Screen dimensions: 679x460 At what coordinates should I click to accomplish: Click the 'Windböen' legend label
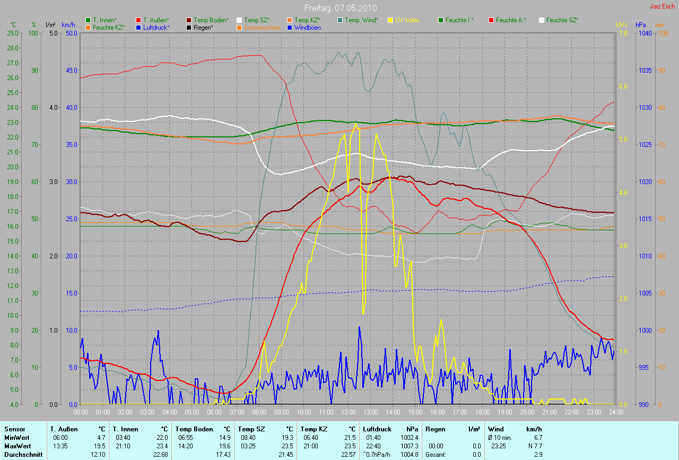click(308, 27)
